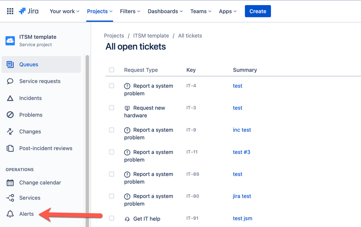
Task: Sort by the Summary column header
Action: point(245,70)
